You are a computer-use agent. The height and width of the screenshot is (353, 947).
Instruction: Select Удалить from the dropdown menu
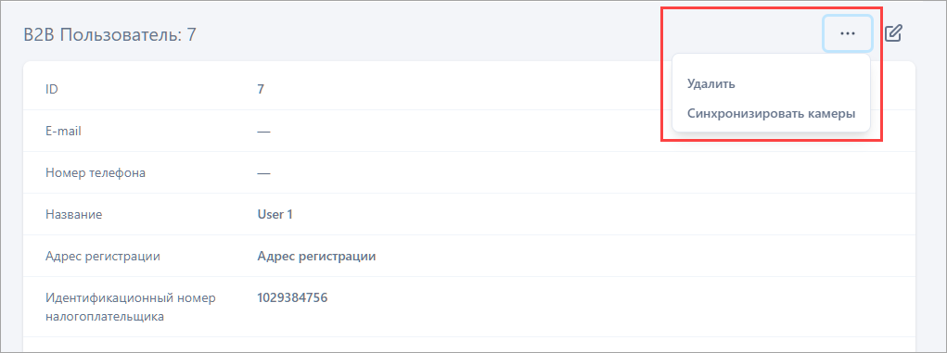click(710, 84)
